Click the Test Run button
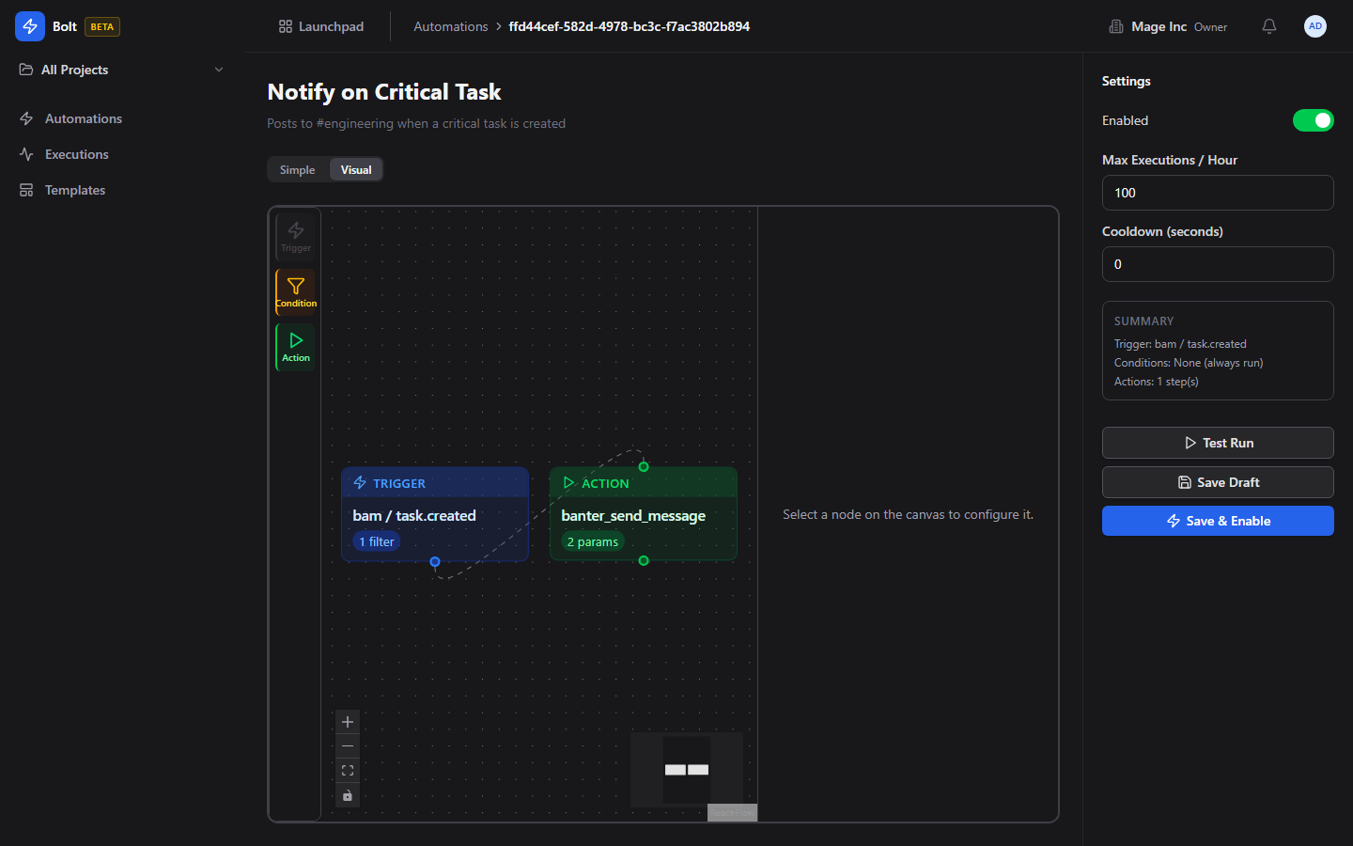 click(1218, 443)
